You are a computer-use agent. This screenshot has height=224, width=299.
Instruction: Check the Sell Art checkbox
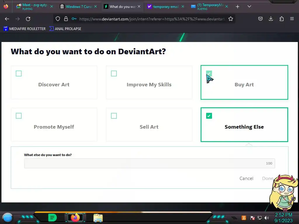[114, 116]
